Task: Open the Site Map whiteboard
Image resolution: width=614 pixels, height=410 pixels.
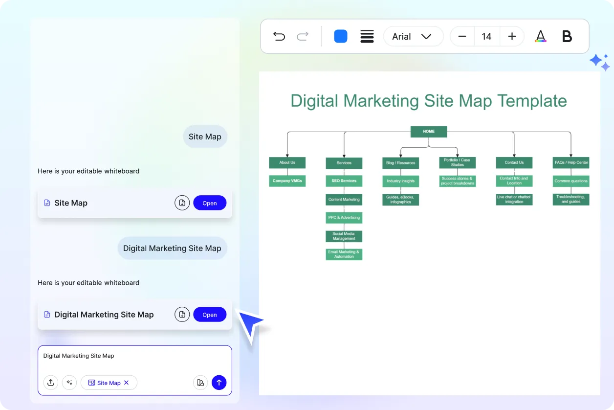Action: 210,203
